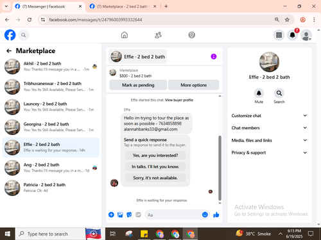Viewport: 321px width, 240px height.
Task: Open the Facebook menu grid icon
Action: pos(279,35)
